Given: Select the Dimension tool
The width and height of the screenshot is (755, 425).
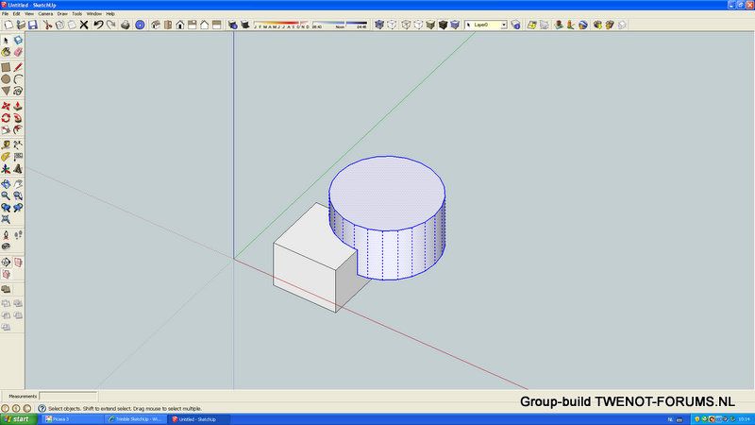Looking at the screenshot, I should coord(18,145).
